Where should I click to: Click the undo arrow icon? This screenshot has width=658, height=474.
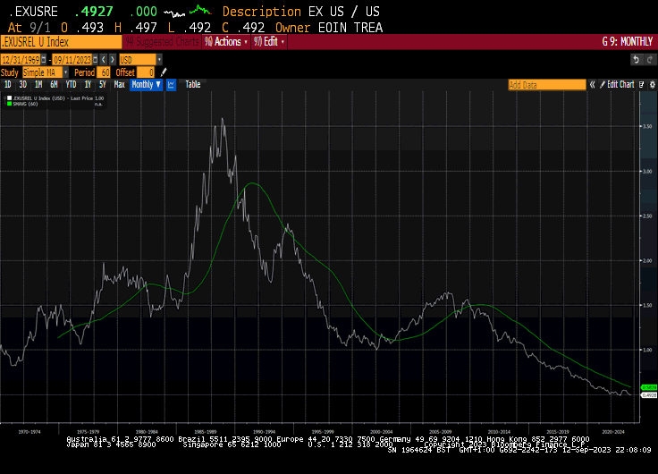[637, 60]
